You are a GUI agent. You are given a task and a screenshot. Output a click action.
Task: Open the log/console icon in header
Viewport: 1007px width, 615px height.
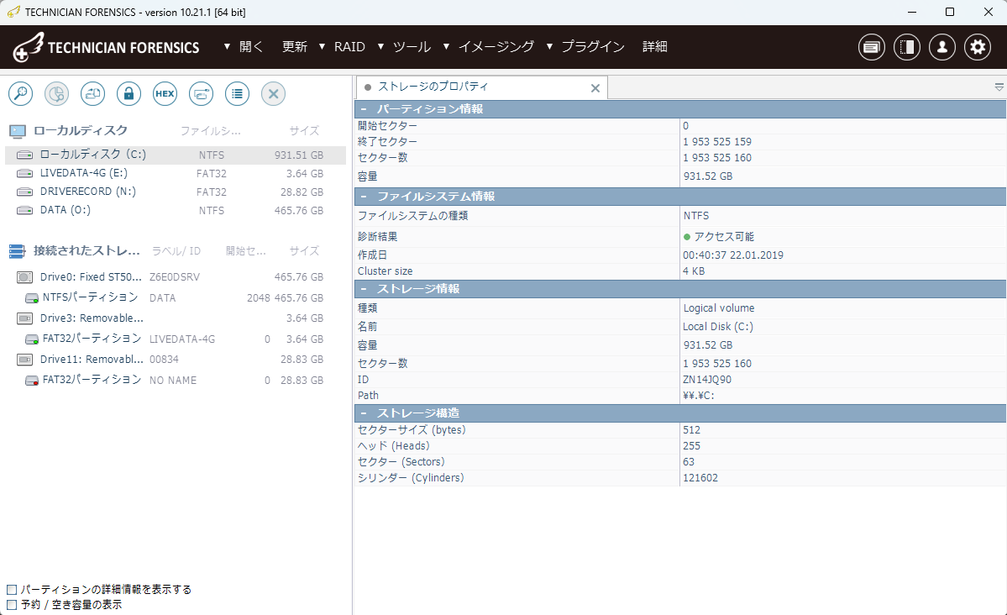[x=872, y=47]
